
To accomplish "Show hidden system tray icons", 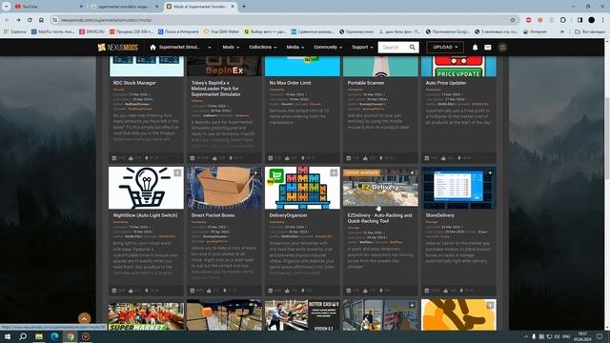I will 526,336.
